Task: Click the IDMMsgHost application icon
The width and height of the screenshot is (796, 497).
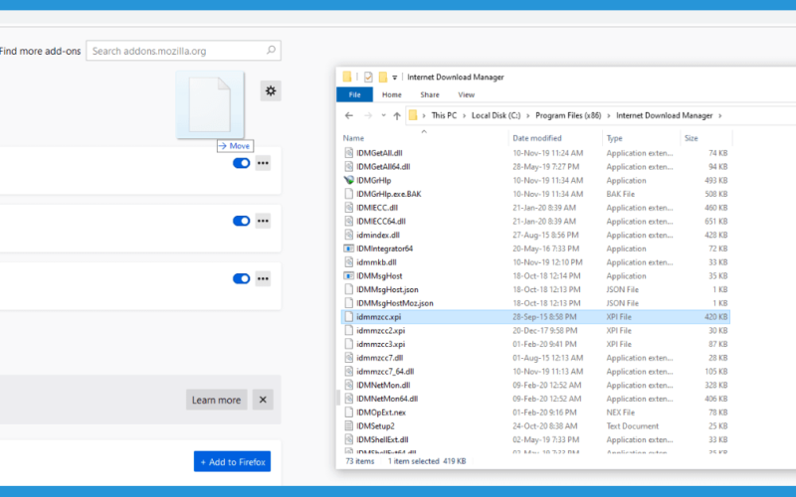Action: pyautogui.click(x=349, y=276)
